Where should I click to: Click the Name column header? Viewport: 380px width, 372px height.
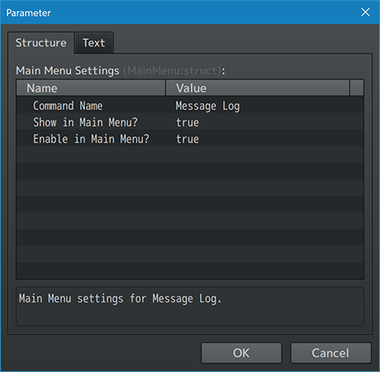(91, 88)
